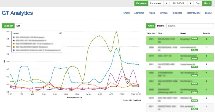Open the Addresses page
215x112 pixels.
(139, 13)
